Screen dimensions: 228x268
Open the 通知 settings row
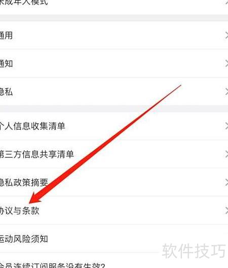pyautogui.click(x=114, y=63)
